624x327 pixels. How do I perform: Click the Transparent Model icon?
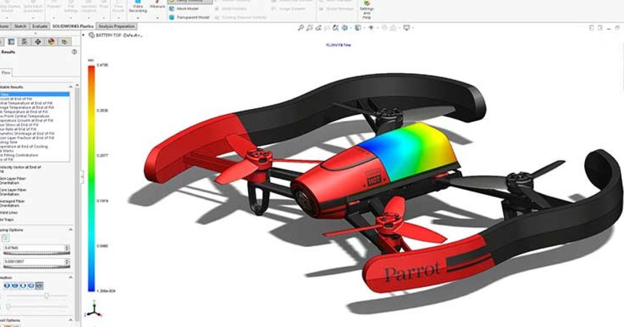coord(172,17)
